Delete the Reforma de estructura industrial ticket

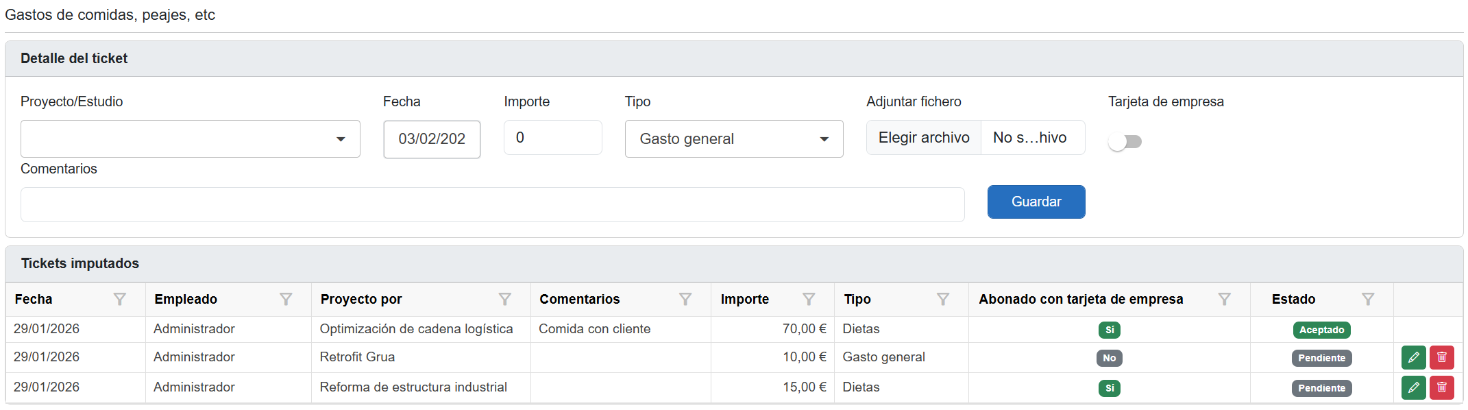coord(1441,388)
